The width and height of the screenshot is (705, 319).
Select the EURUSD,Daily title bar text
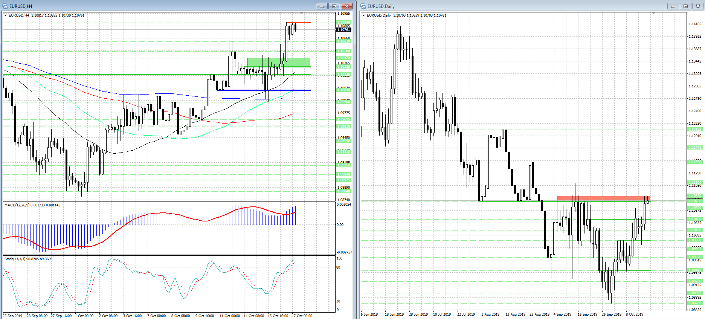coord(381,6)
